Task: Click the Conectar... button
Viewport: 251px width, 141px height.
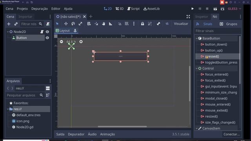Action: point(232,134)
